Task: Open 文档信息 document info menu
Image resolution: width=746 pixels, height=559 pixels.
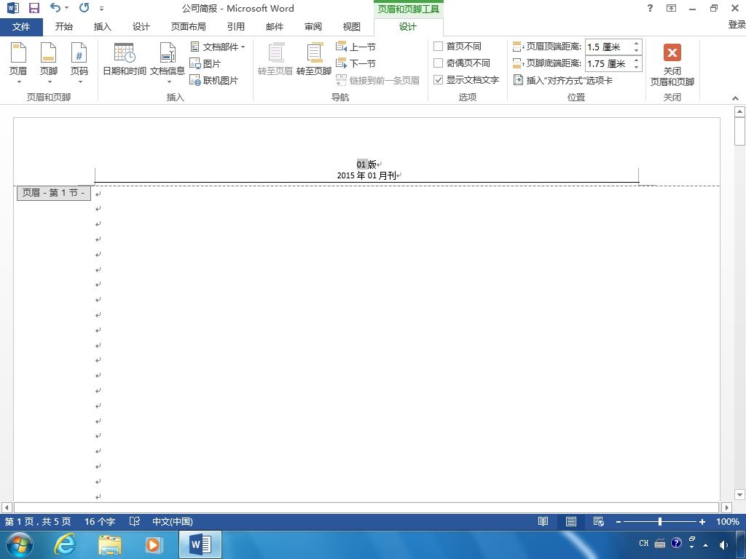Action: pos(168,63)
